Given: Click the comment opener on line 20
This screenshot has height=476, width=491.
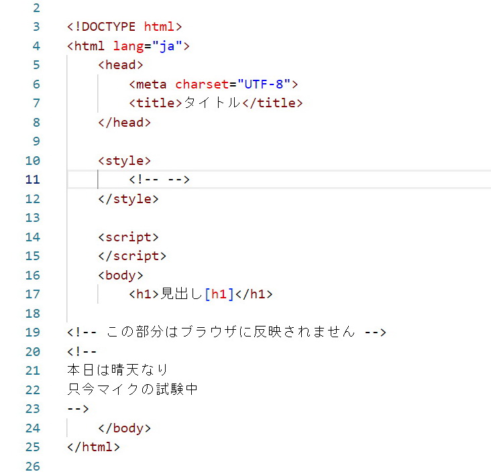Looking at the screenshot, I should pos(82,351).
